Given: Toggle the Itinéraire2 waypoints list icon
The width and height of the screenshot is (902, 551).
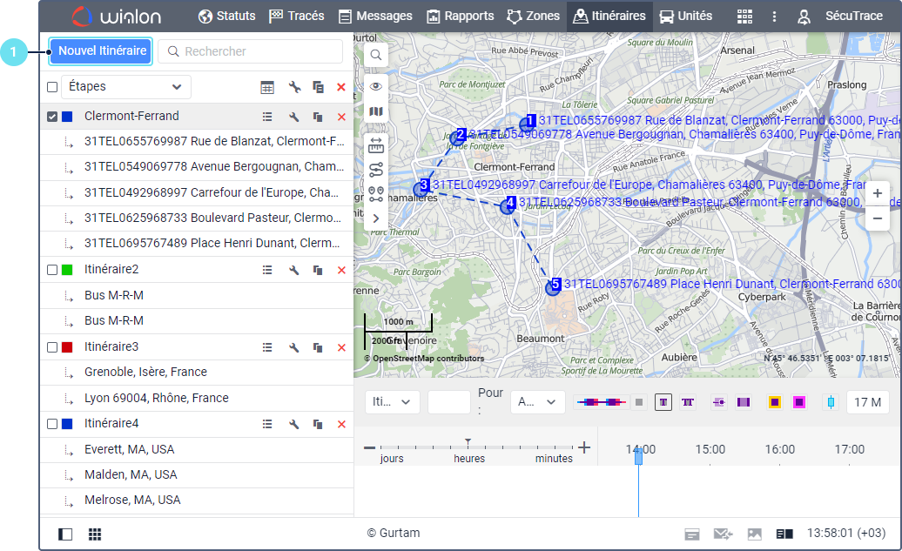Looking at the screenshot, I should click(x=267, y=270).
